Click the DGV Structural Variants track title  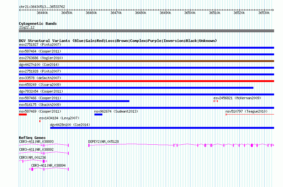click(118, 41)
